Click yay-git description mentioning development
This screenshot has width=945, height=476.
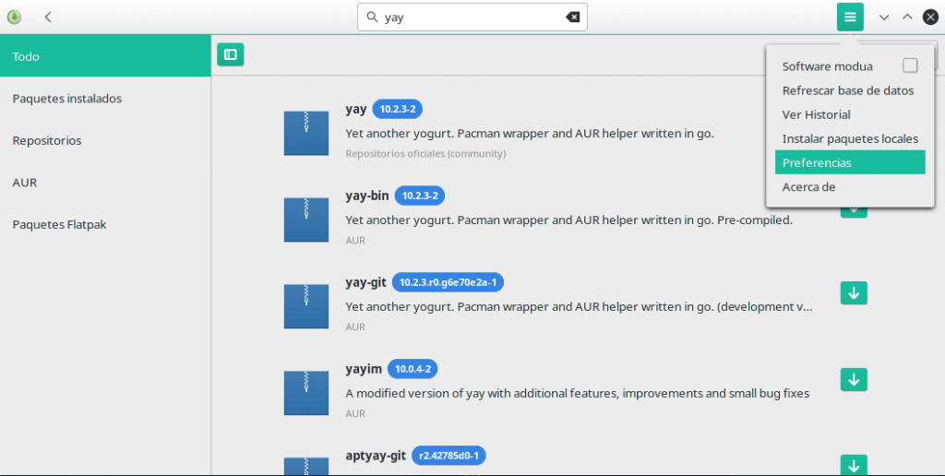(579, 306)
